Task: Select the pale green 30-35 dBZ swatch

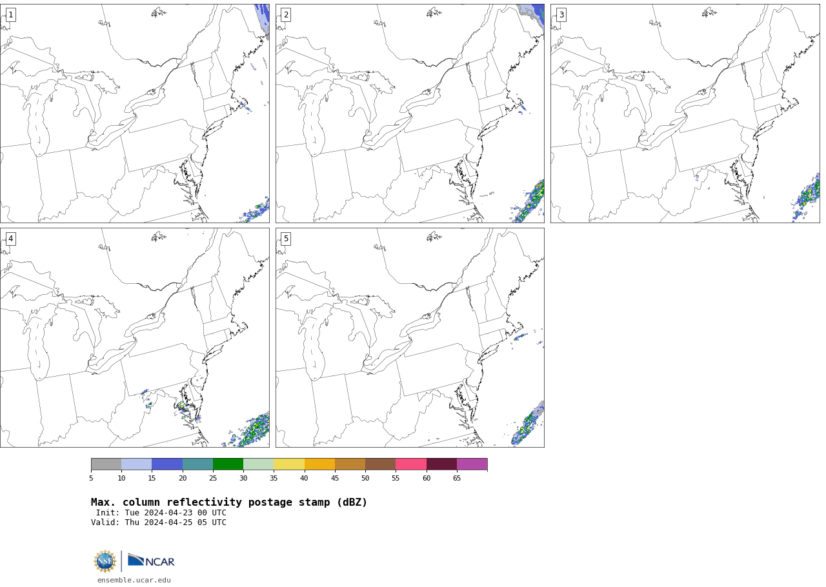Action: click(x=258, y=464)
